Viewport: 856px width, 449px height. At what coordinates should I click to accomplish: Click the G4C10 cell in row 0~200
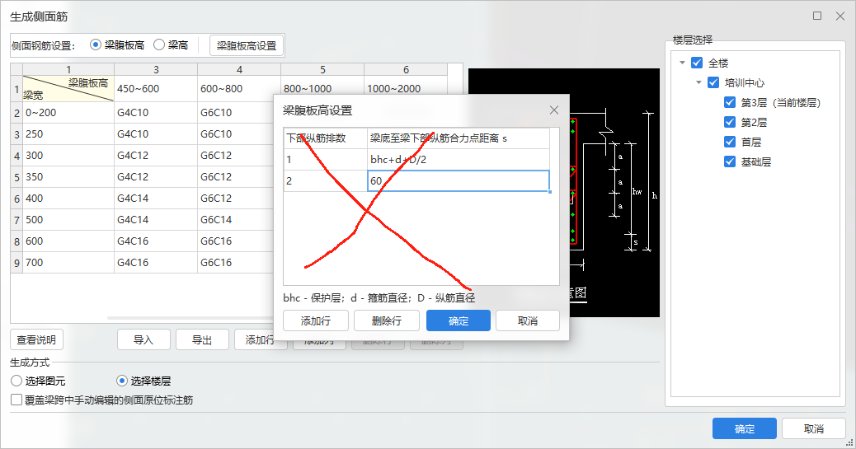[x=156, y=112]
